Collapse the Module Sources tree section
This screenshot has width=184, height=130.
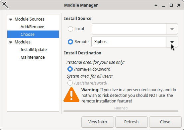click(x=11, y=19)
